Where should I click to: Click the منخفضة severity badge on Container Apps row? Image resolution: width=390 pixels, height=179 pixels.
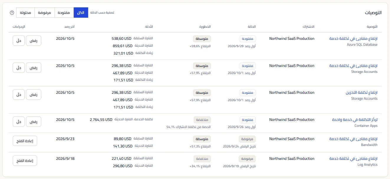pyautogui.click(x=202, y=120)
